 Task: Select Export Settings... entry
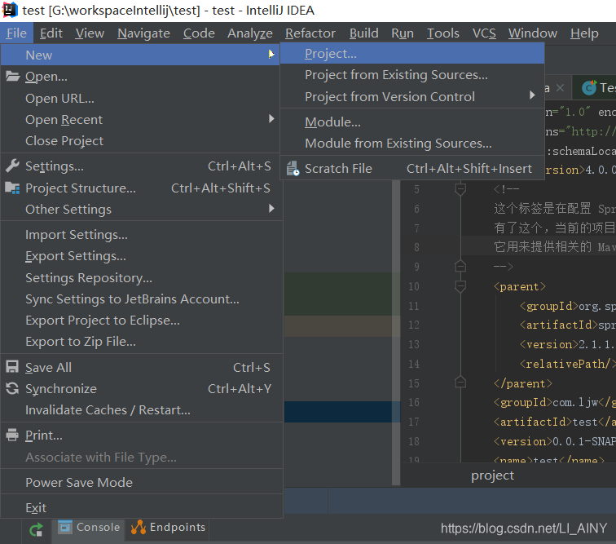(x=142, y=255)
